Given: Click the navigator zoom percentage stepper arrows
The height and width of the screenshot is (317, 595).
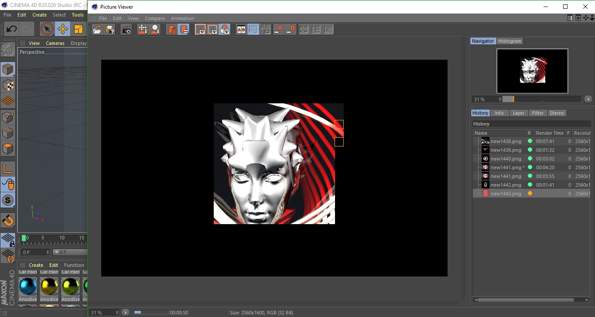Looking at the screenshot, I should (x=500, y=99).
